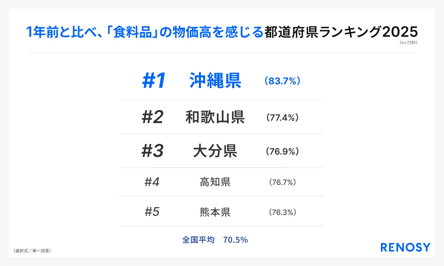Select the #3 rank label

point(152,151)
